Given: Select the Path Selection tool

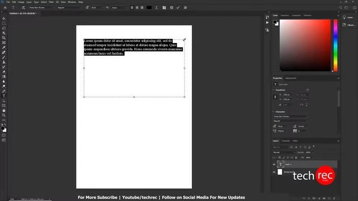Looking at the screenshot, I should [x=4, y=100].
